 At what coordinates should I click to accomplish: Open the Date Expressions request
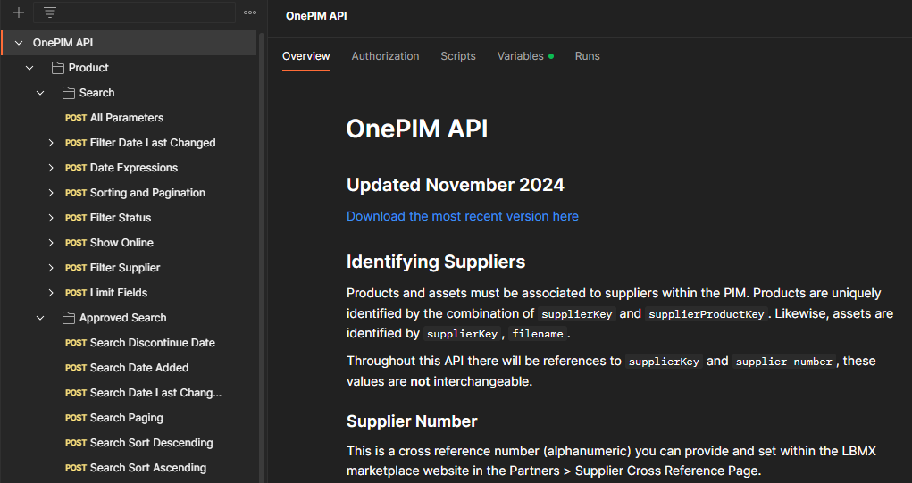(x=121, y=168)
